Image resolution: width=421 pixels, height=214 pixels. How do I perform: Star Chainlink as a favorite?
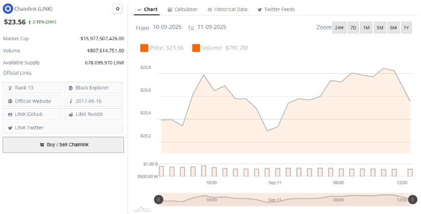(117, 9)
